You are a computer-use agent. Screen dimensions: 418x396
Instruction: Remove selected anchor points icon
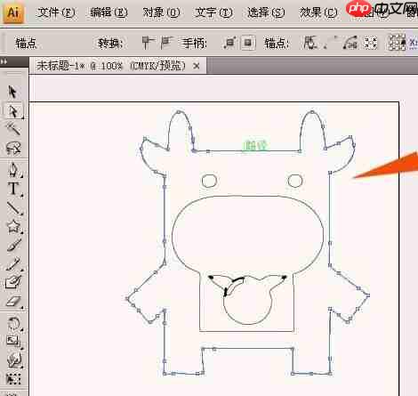coord(309,43)
